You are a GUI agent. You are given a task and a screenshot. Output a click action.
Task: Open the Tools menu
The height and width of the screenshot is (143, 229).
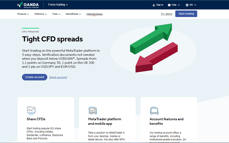56,14
